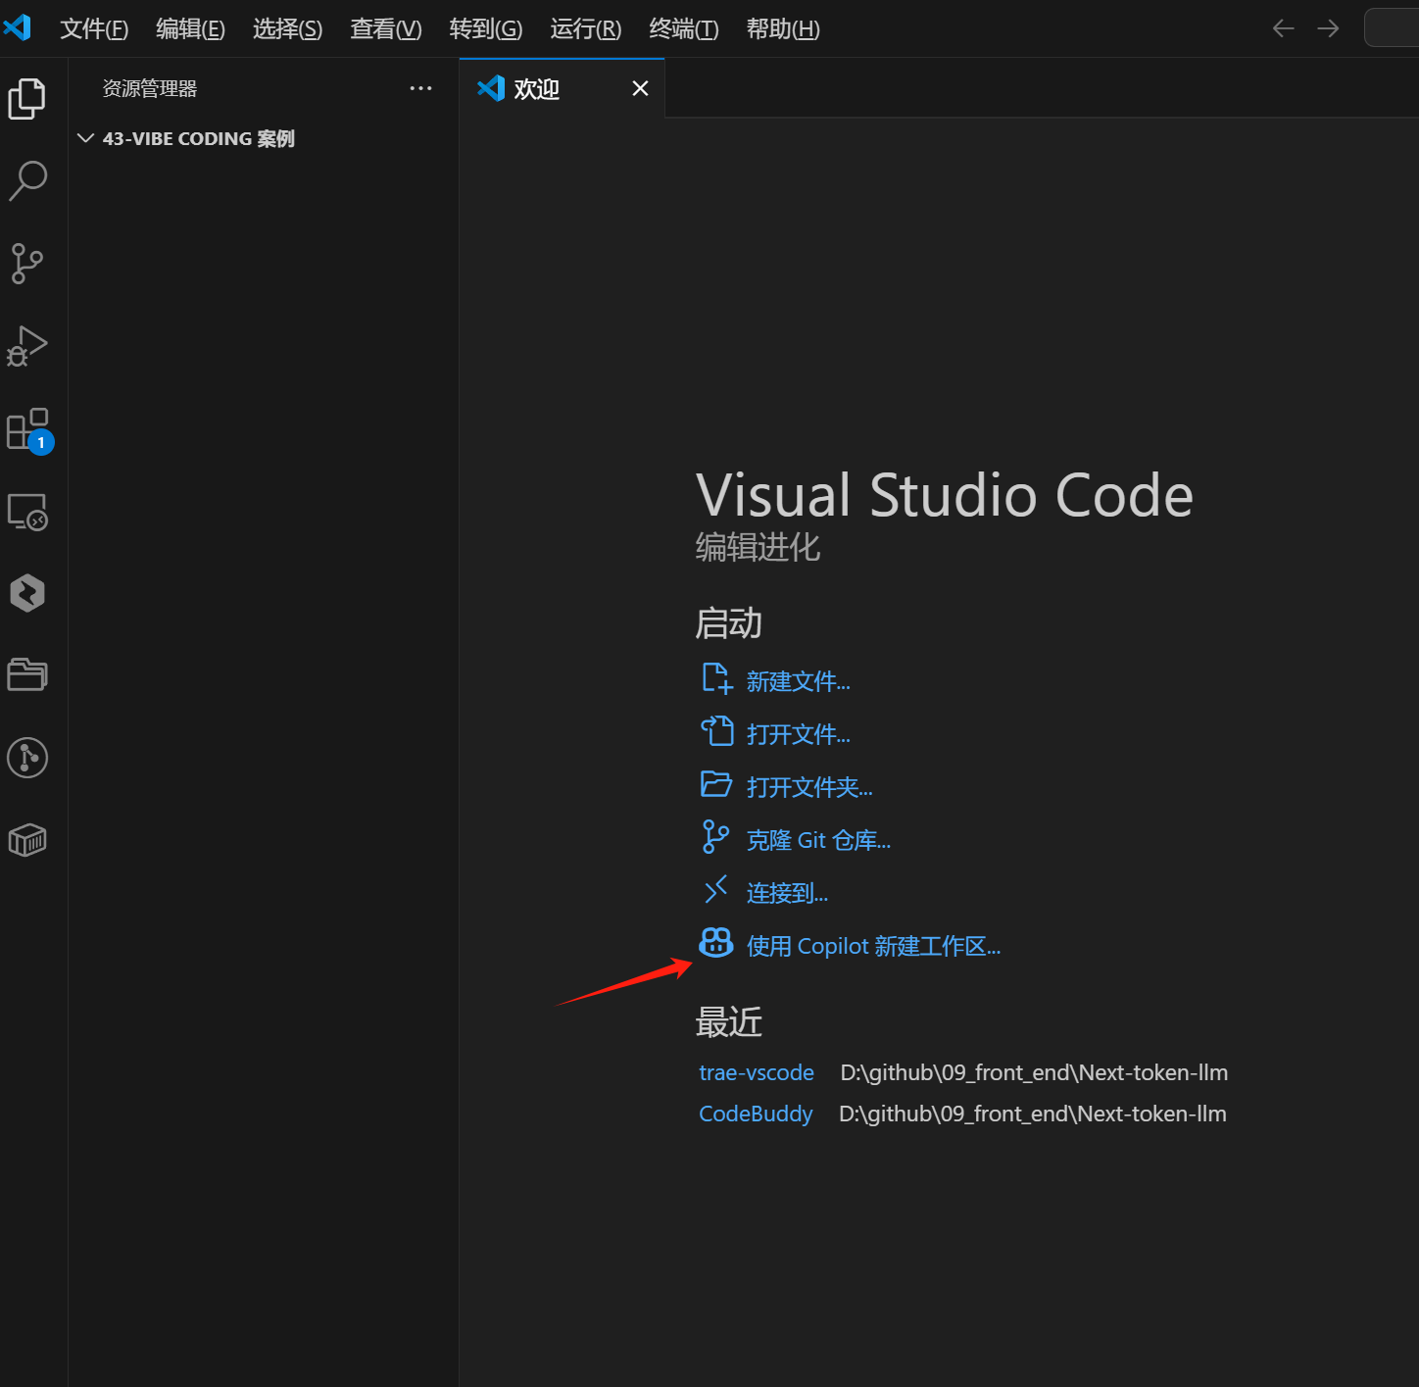Open the stacked folders project manager icon
1419x1387 pixels.
27,674
